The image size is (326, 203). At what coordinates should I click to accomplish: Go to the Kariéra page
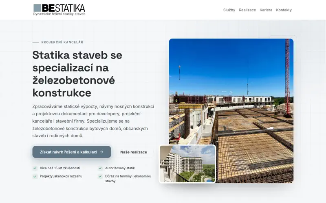click(x=266, y=10)
